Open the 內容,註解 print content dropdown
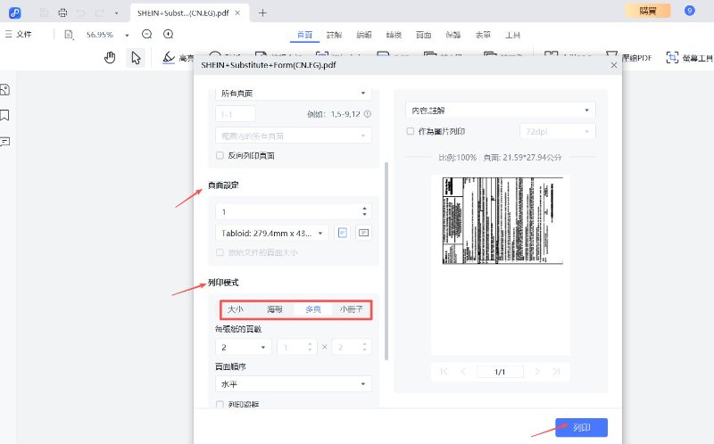Viewport: 714px width, 444px height. tap(500, 110)
